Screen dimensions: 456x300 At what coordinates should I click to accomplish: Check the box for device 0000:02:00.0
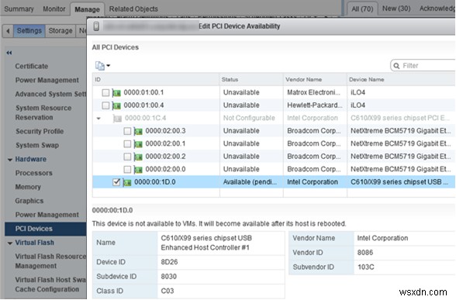(127, 170)
